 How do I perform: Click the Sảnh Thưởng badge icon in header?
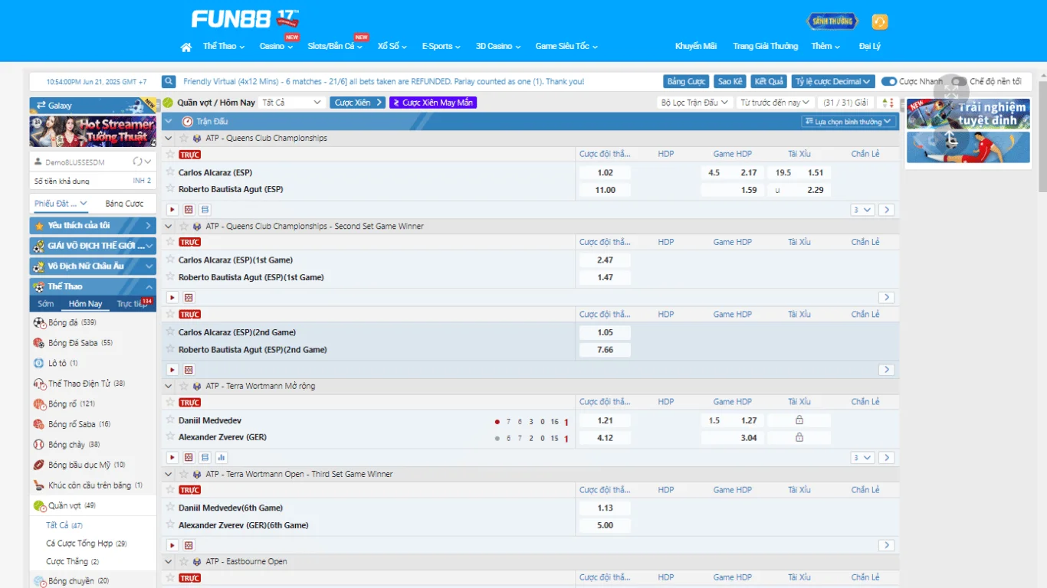coord(832,22)
